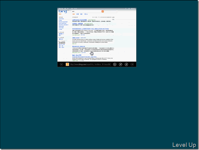This screenshot has width=199, height=150.
Task: Filter results to 過去 24 小時
Action: [x=62, y=45]
